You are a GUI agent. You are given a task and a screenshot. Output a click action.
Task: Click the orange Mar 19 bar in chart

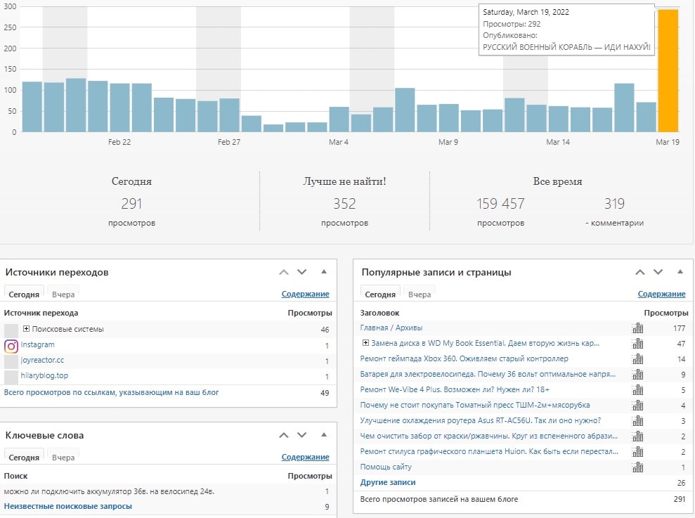(x=668, y=70)
